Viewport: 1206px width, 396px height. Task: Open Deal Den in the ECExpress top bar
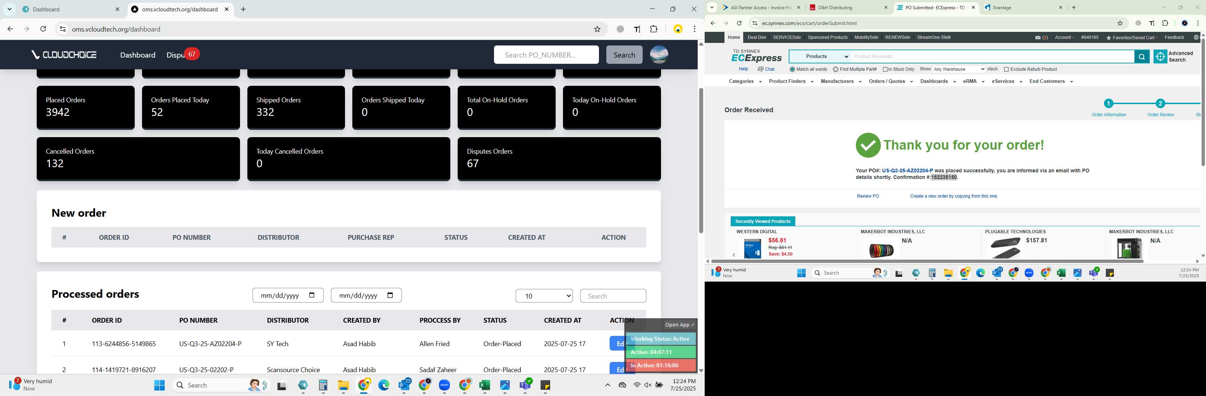pyautogui.click(x=756, y=37)
